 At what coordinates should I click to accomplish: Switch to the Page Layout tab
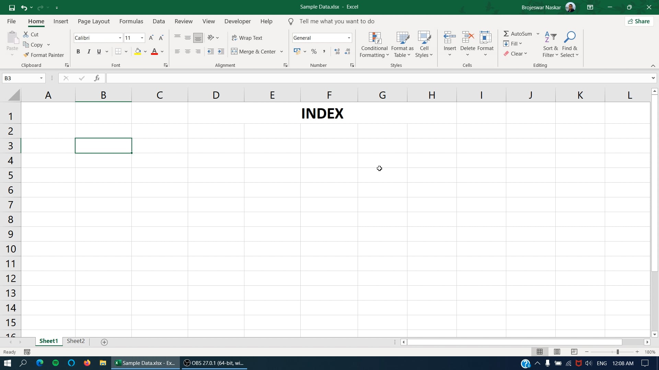pos(94,21)
